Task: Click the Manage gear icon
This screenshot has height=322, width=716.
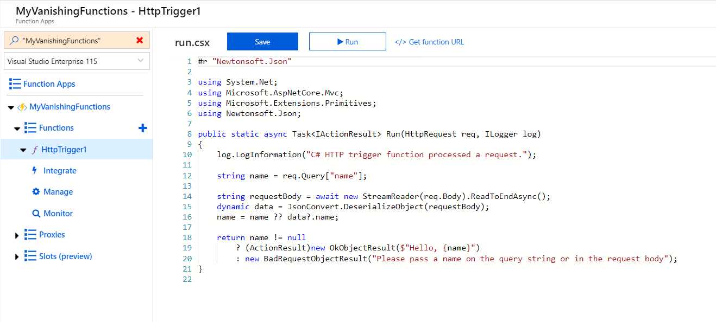Action: tap(36, 192)
